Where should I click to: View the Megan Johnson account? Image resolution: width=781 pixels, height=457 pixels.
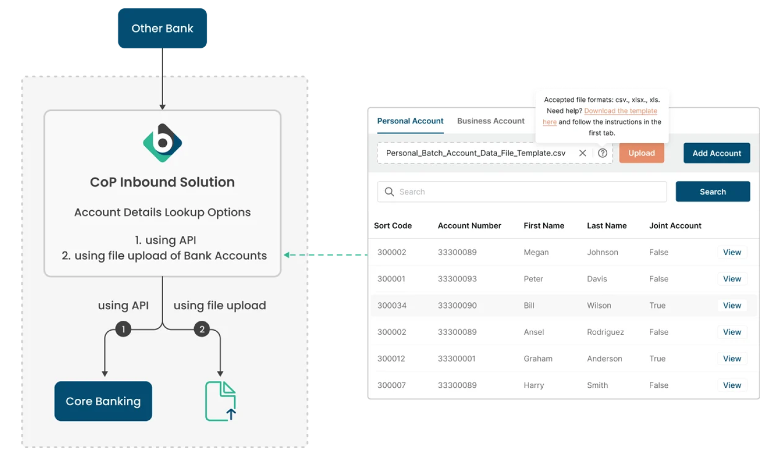click(x=732, y=252)
